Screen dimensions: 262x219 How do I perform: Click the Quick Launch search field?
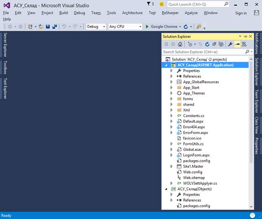198,4
